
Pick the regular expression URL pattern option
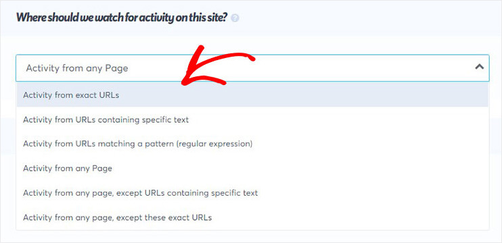coord(252,144)
